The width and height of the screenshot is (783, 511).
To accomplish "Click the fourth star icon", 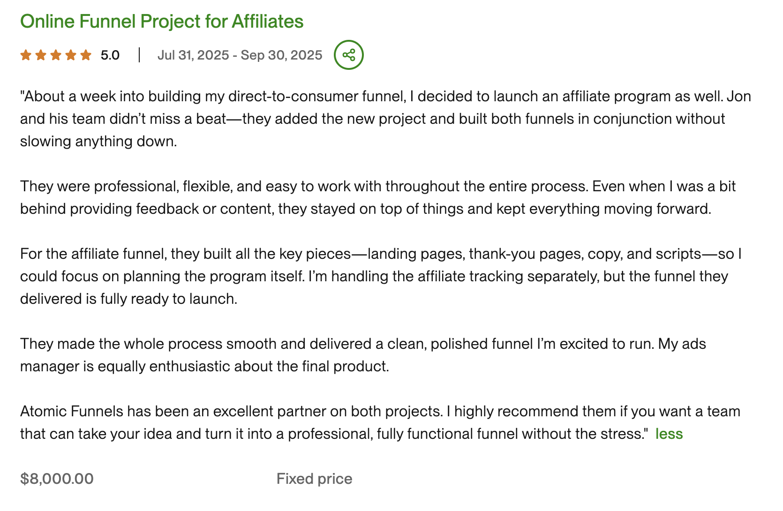I will 71,55.
